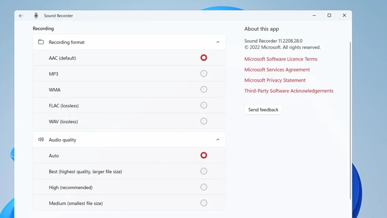This screenshot has height=218, width=387.
Task: Select Best (highest quality) option
Action: 204,171
